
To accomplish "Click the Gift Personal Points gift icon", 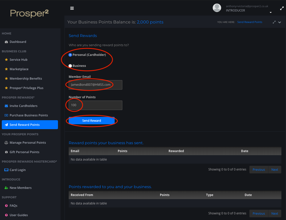I will tap(6, 152).
